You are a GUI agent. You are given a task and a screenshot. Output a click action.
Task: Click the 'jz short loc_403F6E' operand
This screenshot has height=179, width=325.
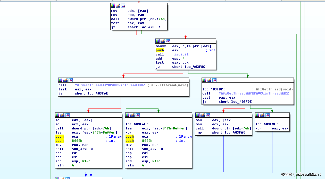tap(97, 93)
